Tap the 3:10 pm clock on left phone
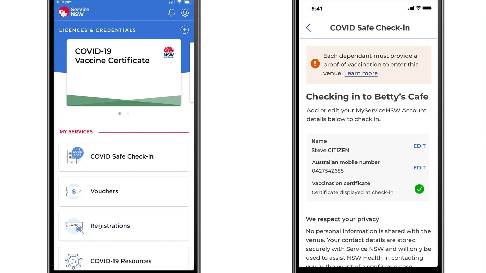The width and height of the screenshot is (486, 273). click(64, 2)
